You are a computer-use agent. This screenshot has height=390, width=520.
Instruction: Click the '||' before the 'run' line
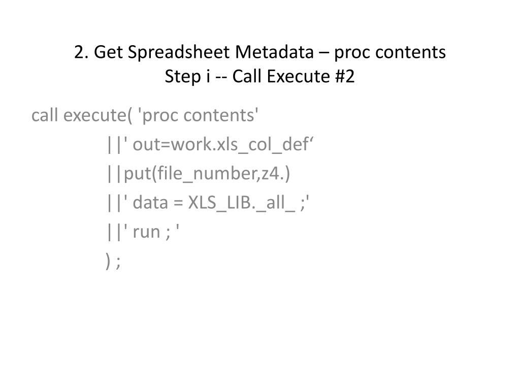[x=114, y=233]
